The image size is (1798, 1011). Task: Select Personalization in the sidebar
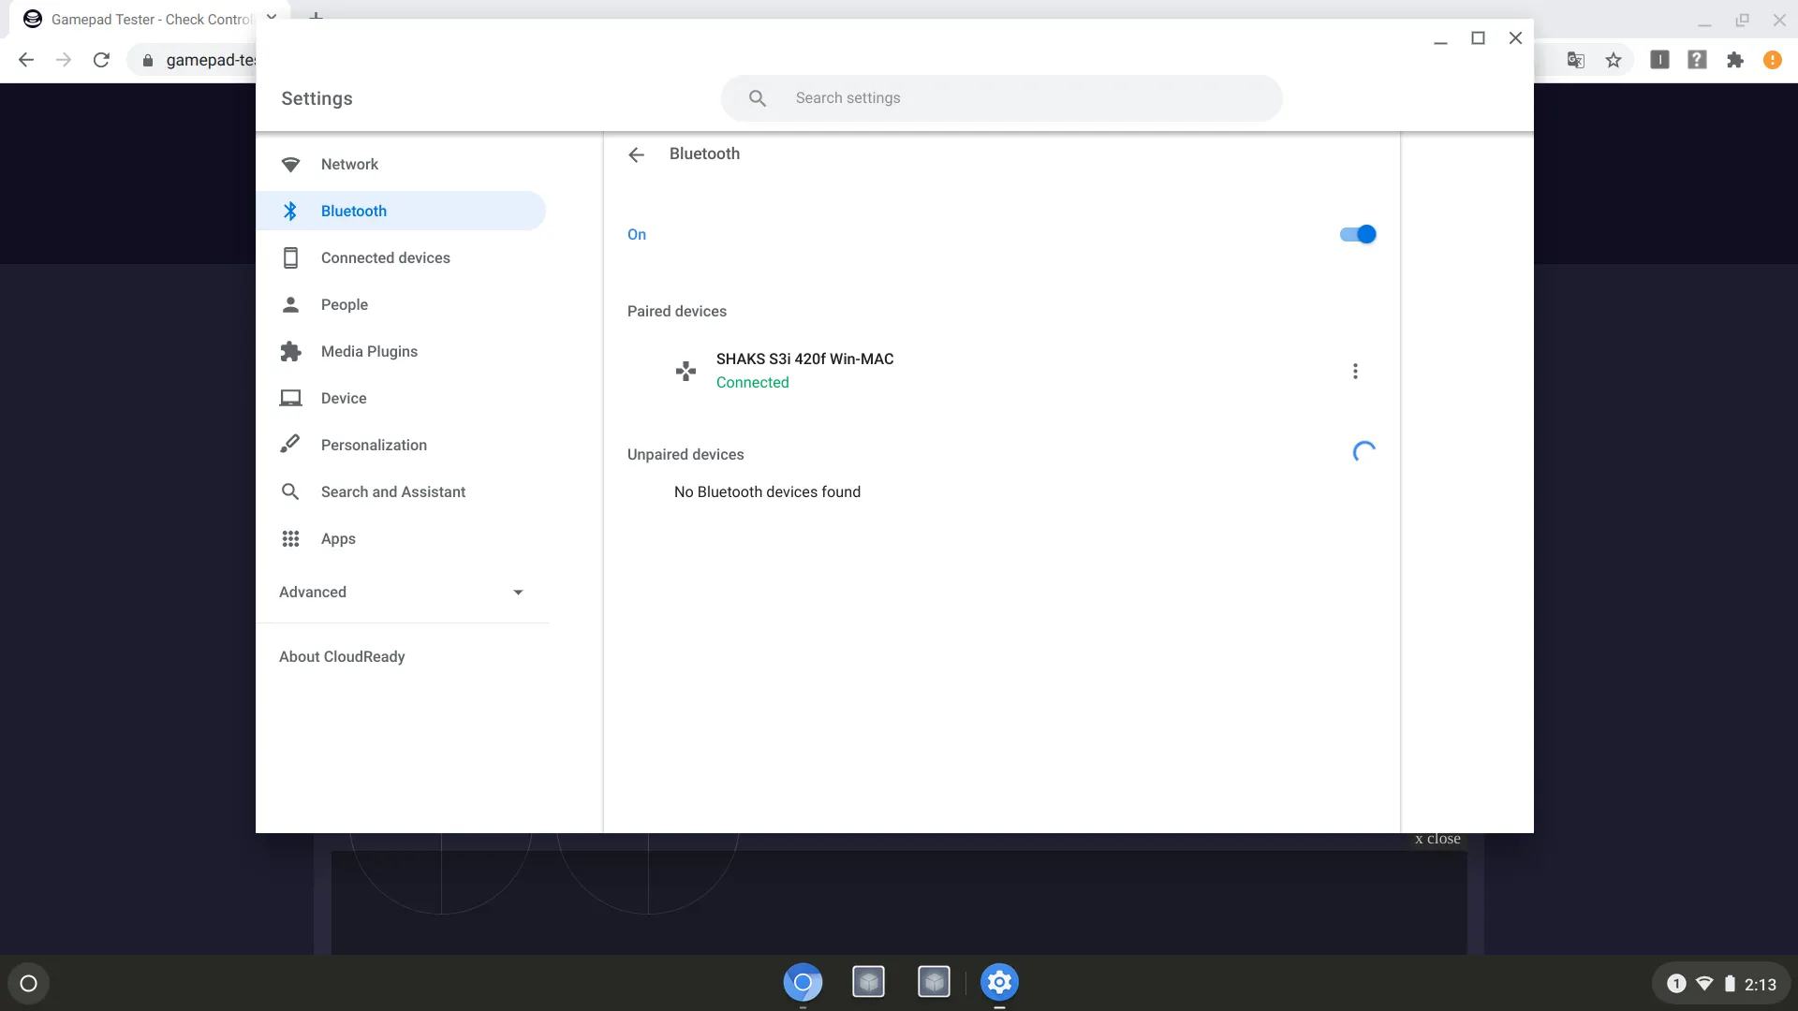click(x=374, y=446)
